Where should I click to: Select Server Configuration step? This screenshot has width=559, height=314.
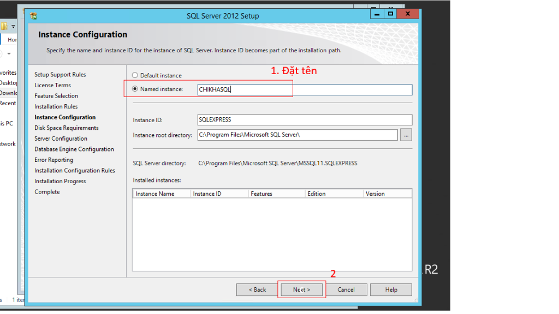coord(61,139)
